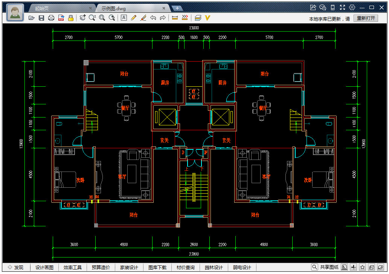Click the orbit planet icon in status bar
Image resolution: width=389 pixels, height=274 pixels.
pos(381,267)
